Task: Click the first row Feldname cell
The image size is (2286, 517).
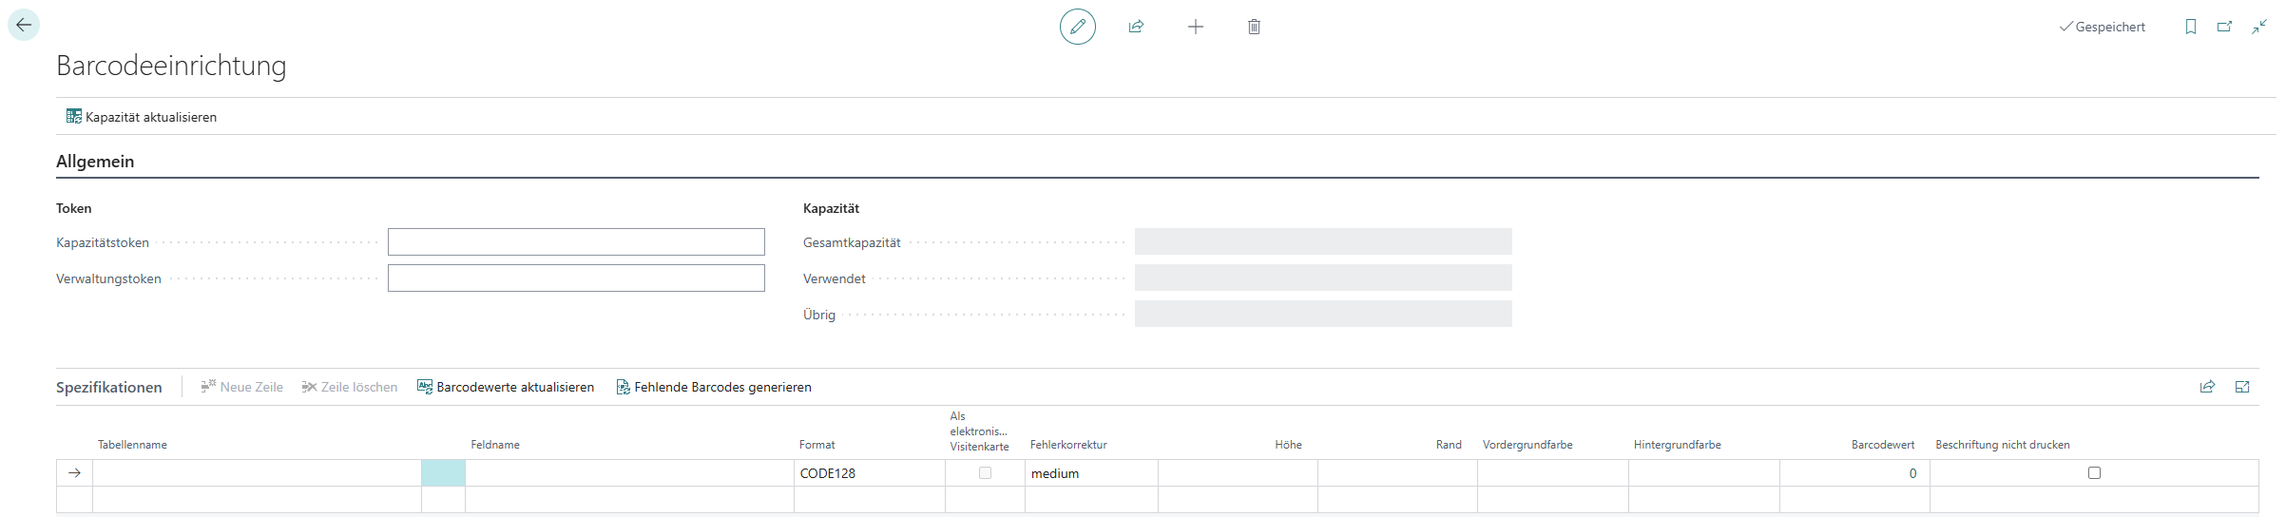Action: point(629,473)
